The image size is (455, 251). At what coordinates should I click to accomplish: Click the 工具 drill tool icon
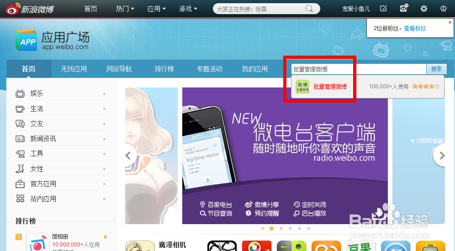pyautogui.click(x=20, y=154)
